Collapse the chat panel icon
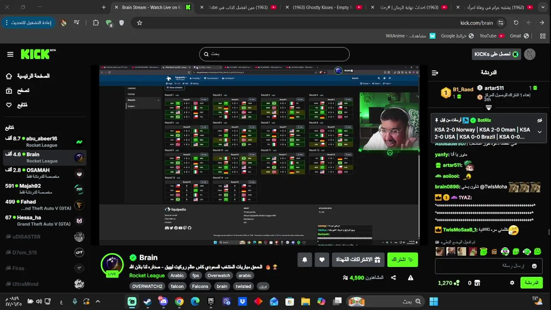Image resolution: width=551 pixels, height=310 pixels. click(435, 73)
